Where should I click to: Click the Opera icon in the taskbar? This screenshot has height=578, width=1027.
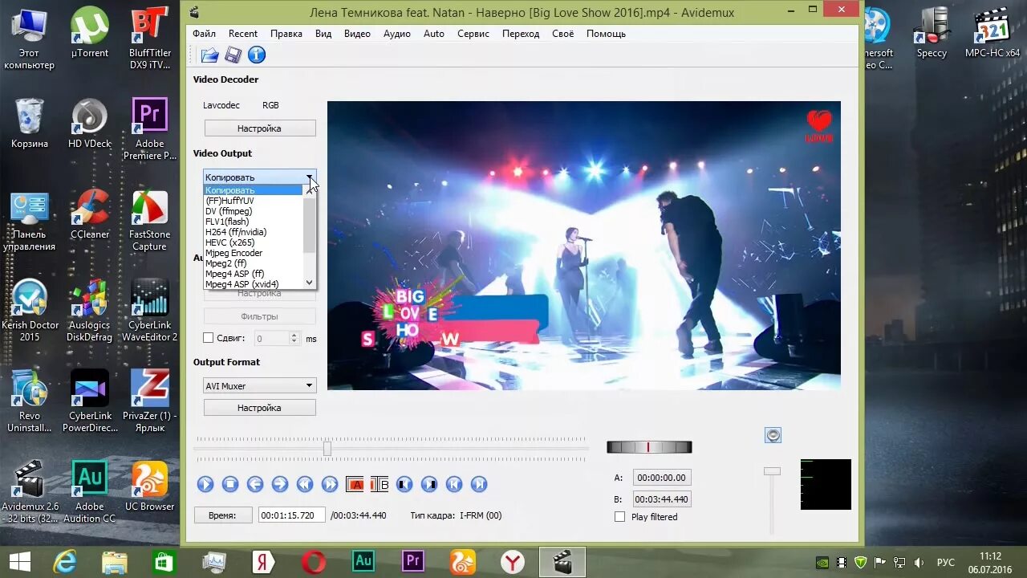point(313,561)
